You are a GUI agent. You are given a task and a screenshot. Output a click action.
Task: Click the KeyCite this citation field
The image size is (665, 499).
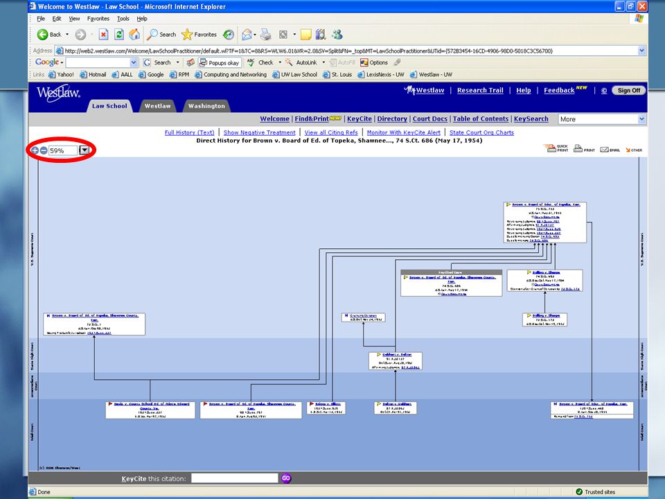pos(235,478)
